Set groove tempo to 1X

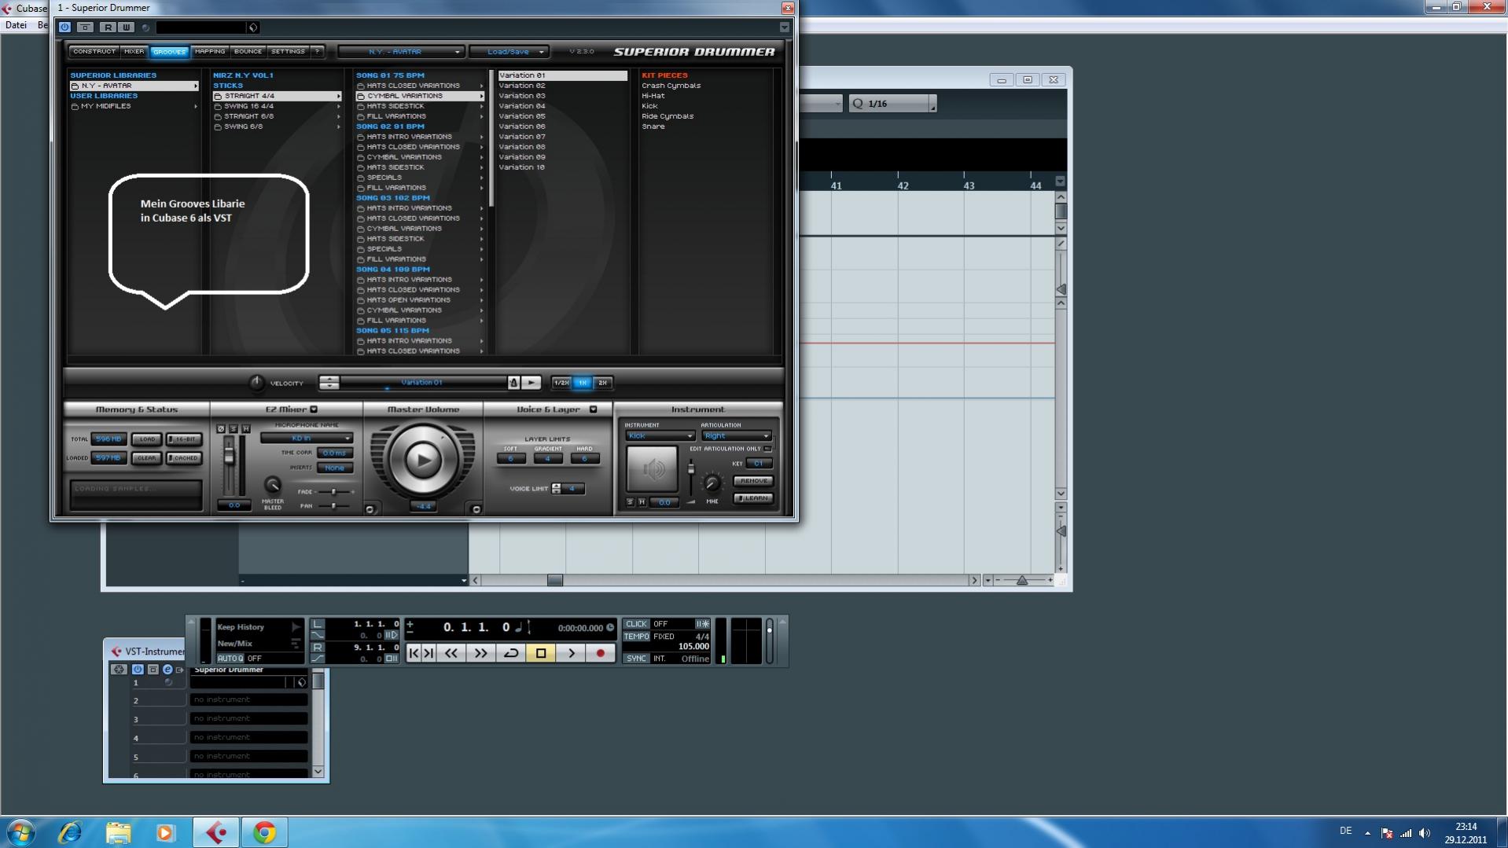[x=582, y=383]
